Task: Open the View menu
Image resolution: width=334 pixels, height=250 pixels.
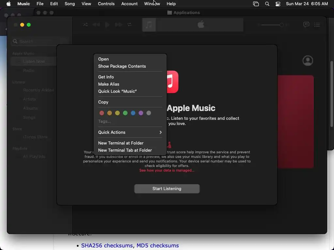Action: (86, 4)
